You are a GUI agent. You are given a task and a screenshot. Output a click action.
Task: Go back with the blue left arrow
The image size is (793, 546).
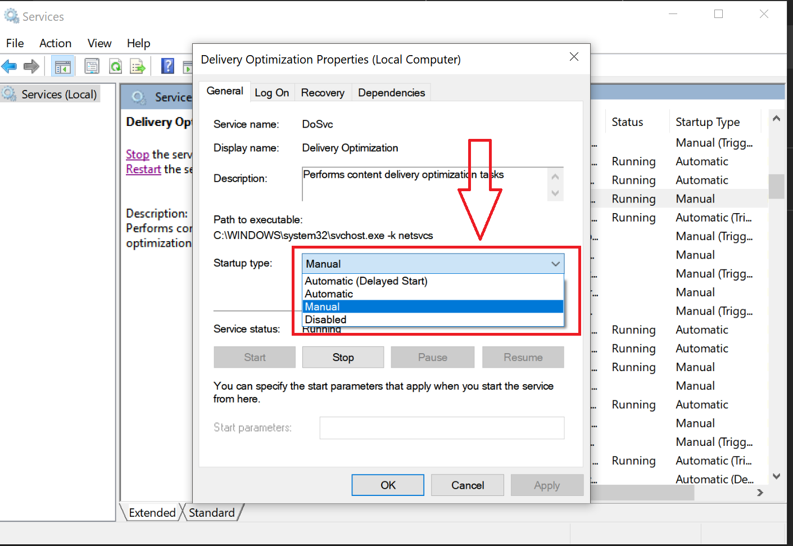pos(10,66)
